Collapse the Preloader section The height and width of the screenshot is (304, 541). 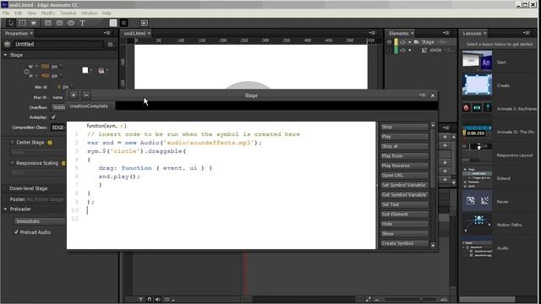(x=5, y=209)
